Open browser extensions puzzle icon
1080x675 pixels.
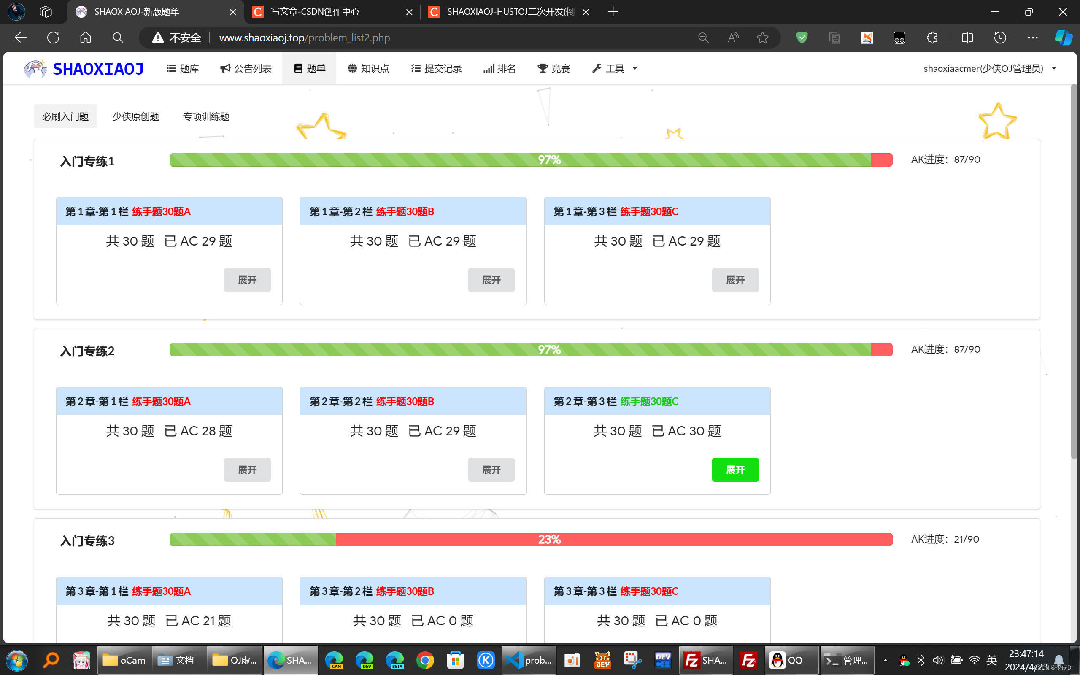(932, 38)
